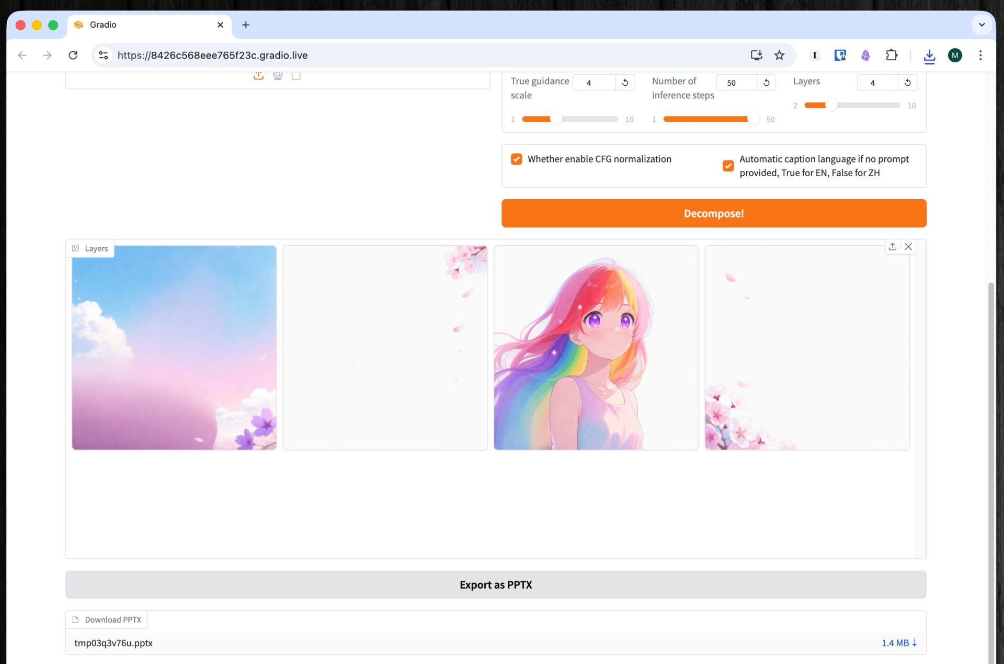Bookmark this page with star icon
1004x664 pixels.
[x=779, y=55]
